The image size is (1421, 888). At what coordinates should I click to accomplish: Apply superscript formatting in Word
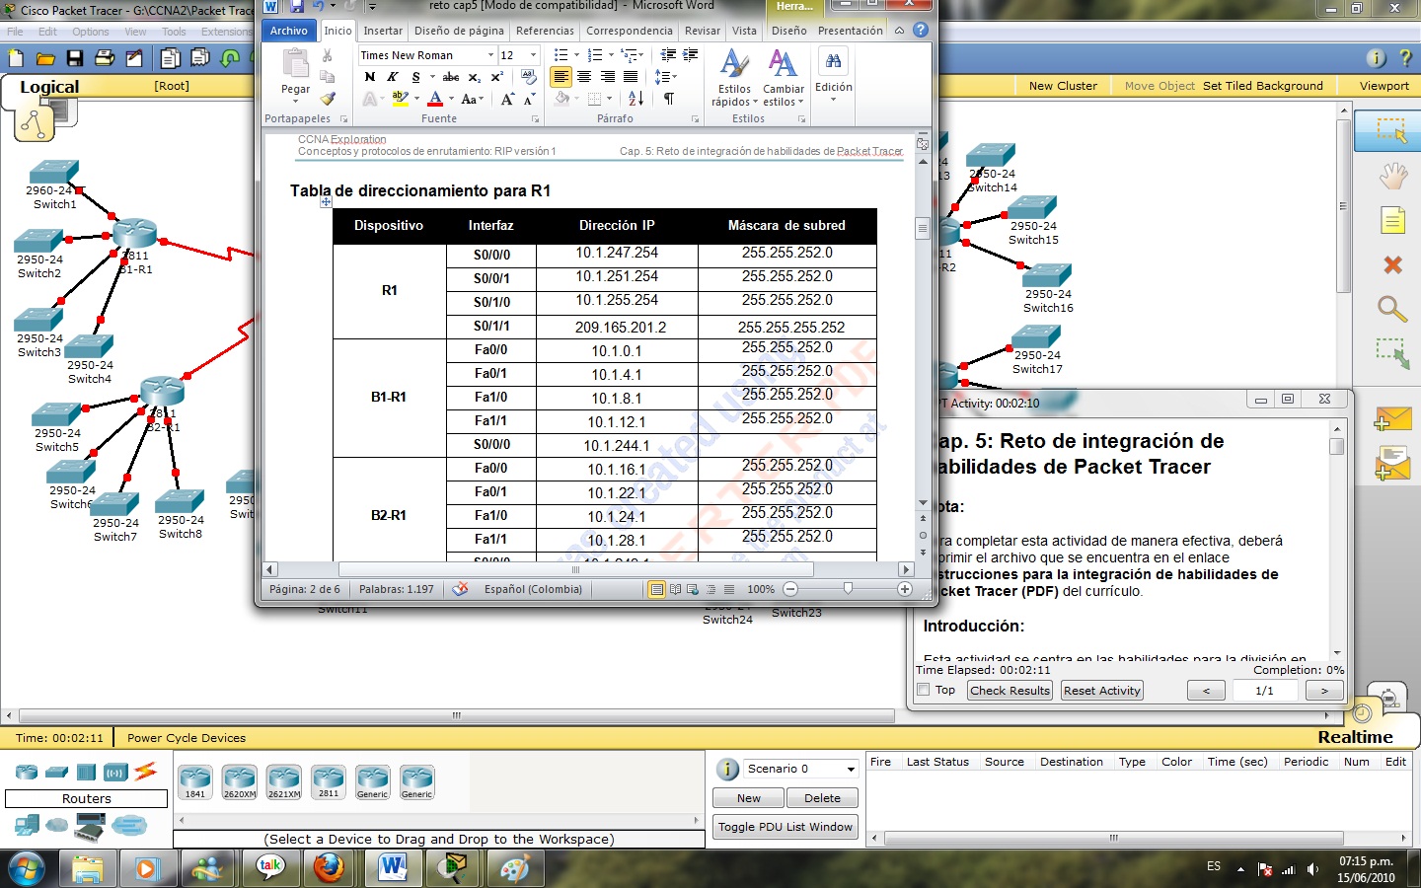(x=496, y=77)
